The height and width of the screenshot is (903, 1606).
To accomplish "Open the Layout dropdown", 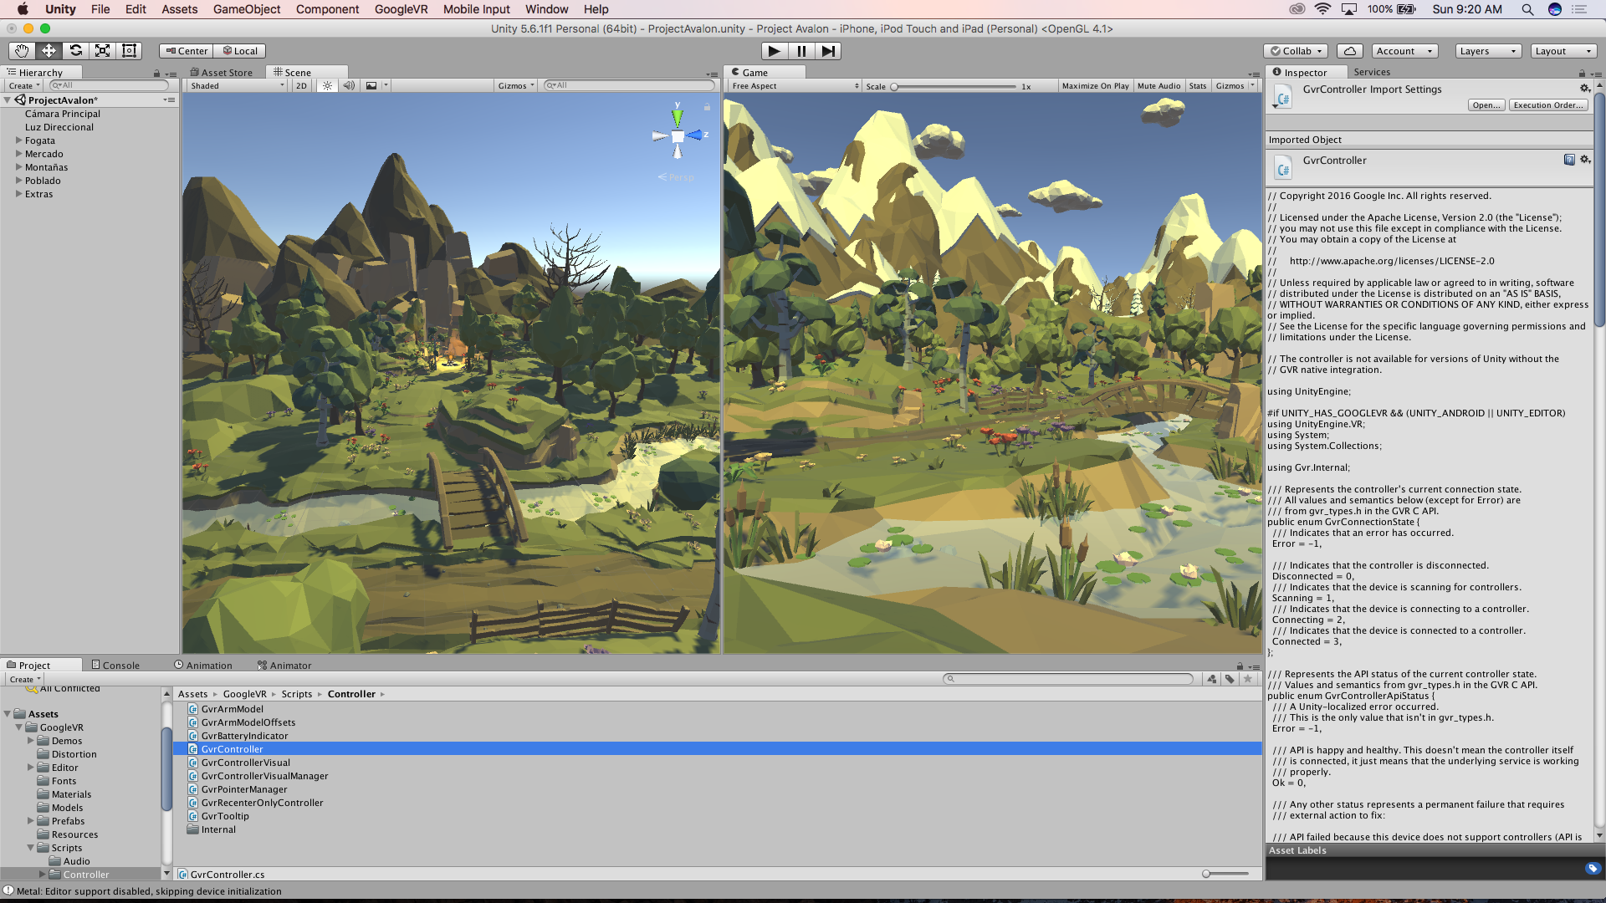I will (x=1563, y=51).
